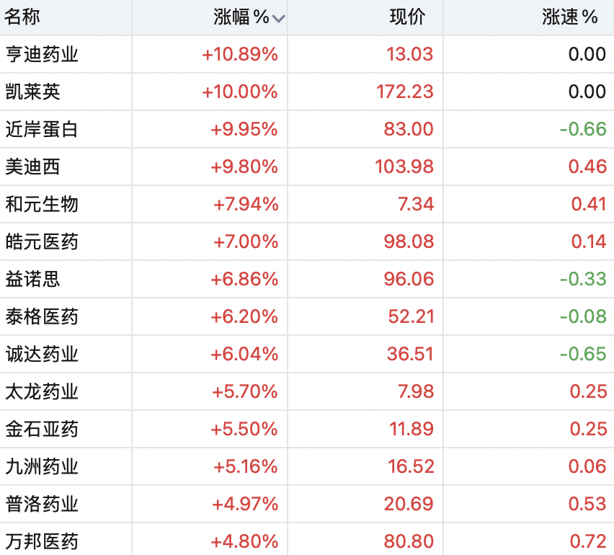Open stock 亨迪药业

tap(42, 54)
